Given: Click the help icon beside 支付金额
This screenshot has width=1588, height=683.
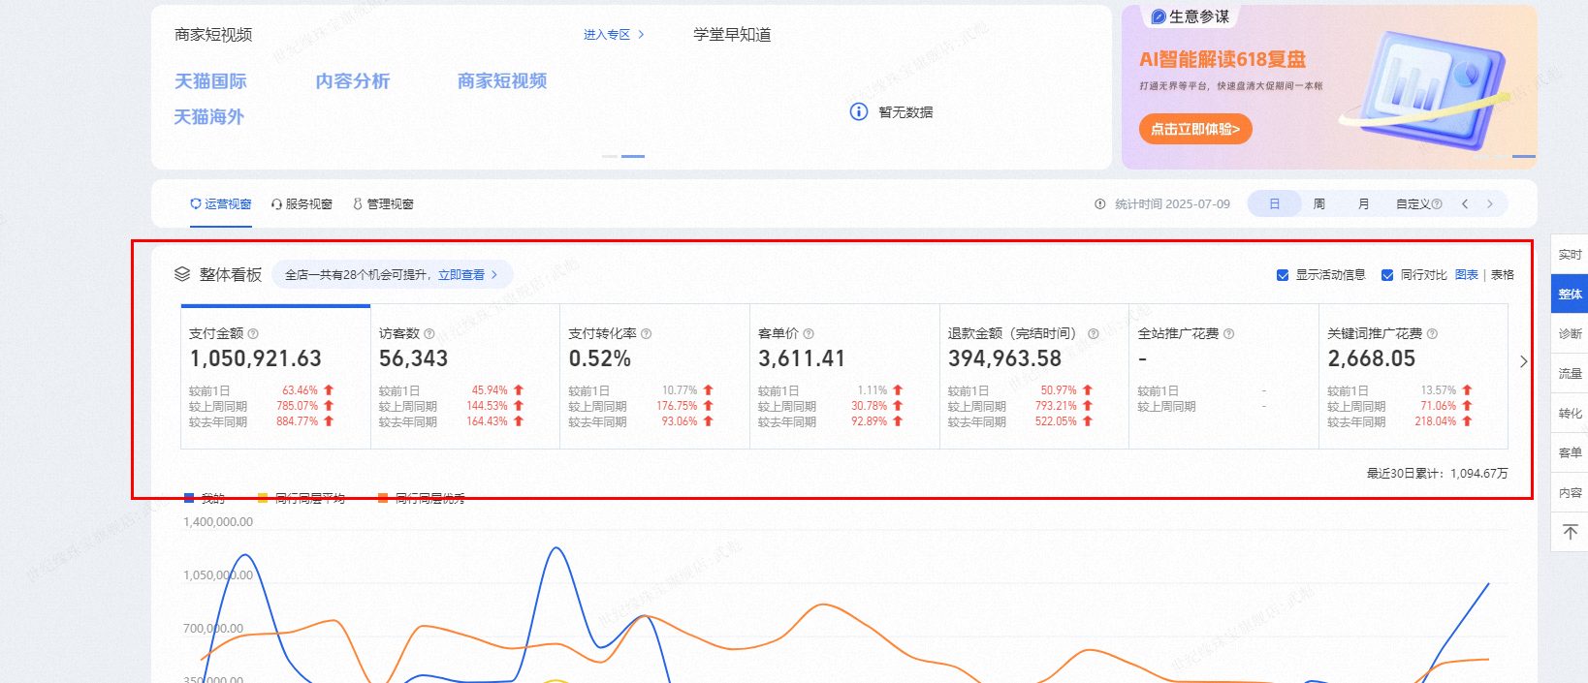Looking at the screenshot, I should [x=253, y=334].
